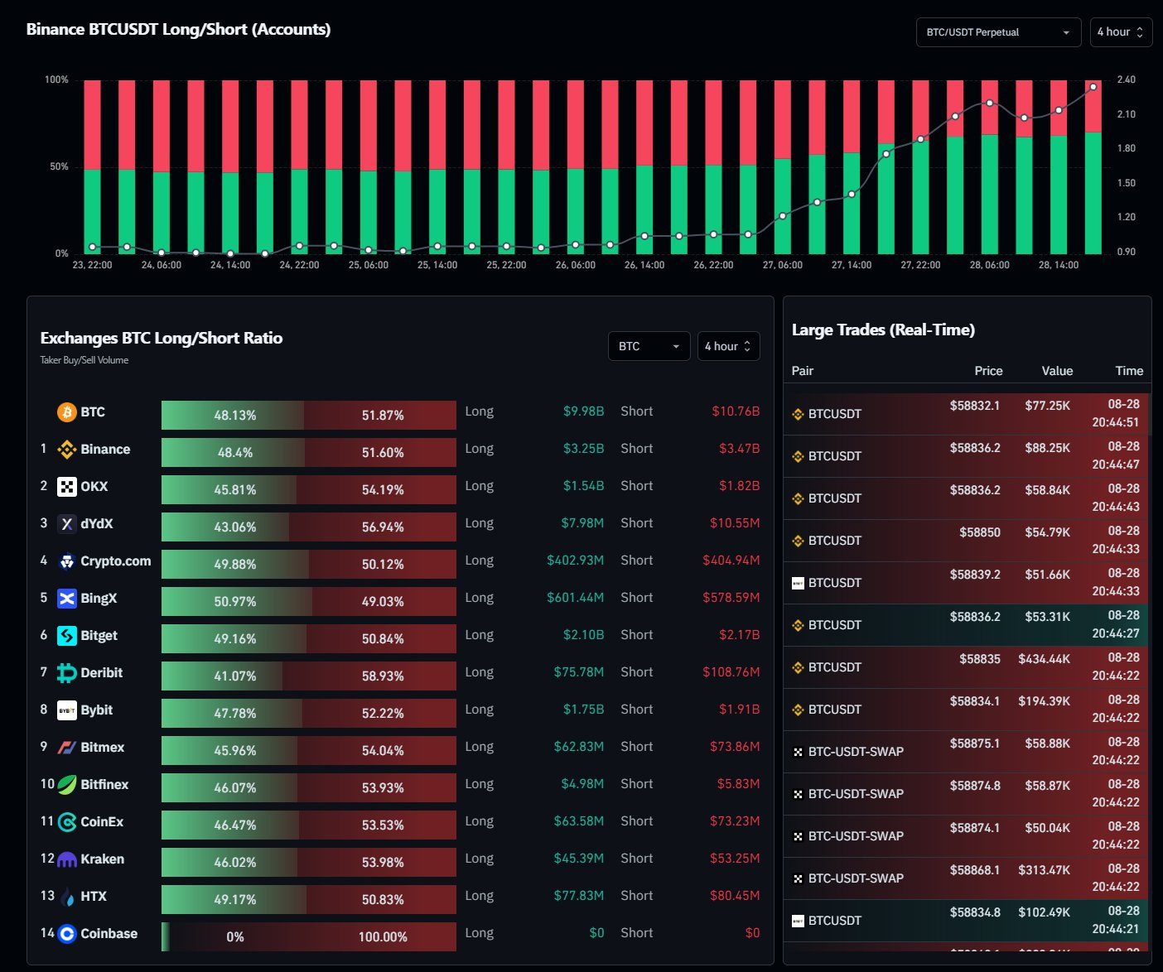Screen dimensions: 1163x972
Task: Click the 26, 14:00 time axis label
Action: pyautogui.click(x=644, y=265)
